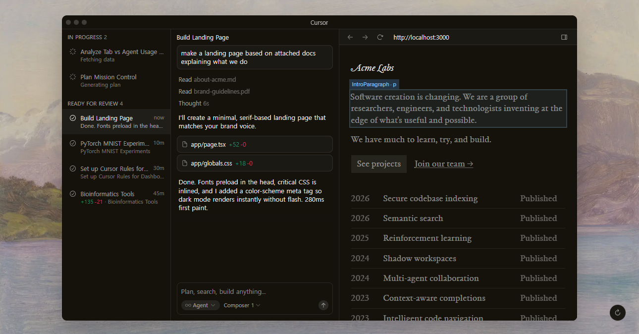Click the checkmark icon beside PyTorch MNIST Experiments
The image size is (639, 334).
(73, 143)
